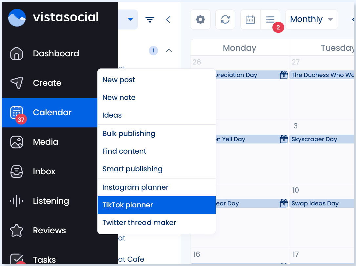Open Swap Ideas Day event
Screen dimensions: 356x266
coord(322,203)
